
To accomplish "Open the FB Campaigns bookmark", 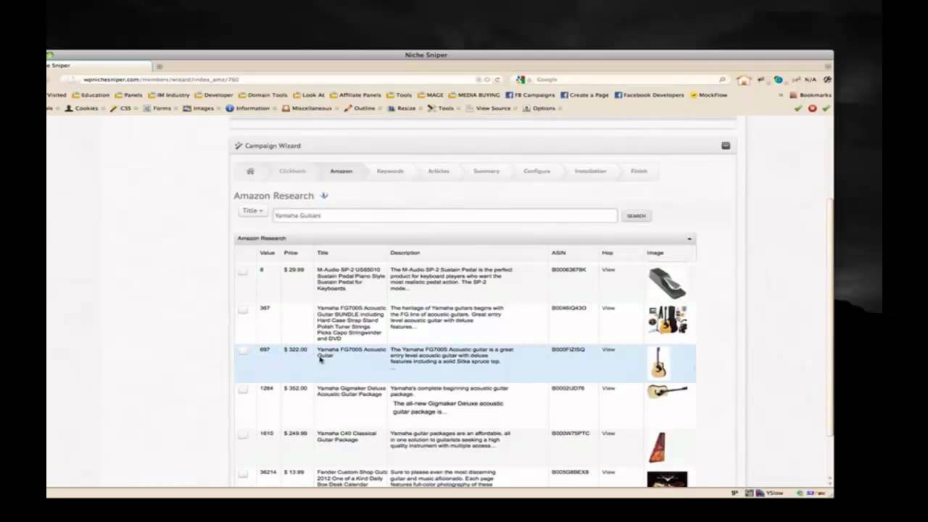I will pyautogui.click(x=529, y=95).
